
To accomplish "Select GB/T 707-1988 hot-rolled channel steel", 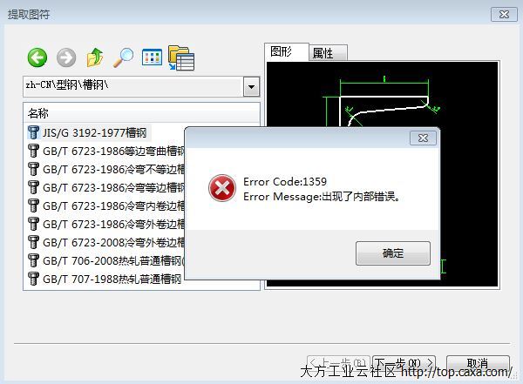I will click(x=105, y=279).
